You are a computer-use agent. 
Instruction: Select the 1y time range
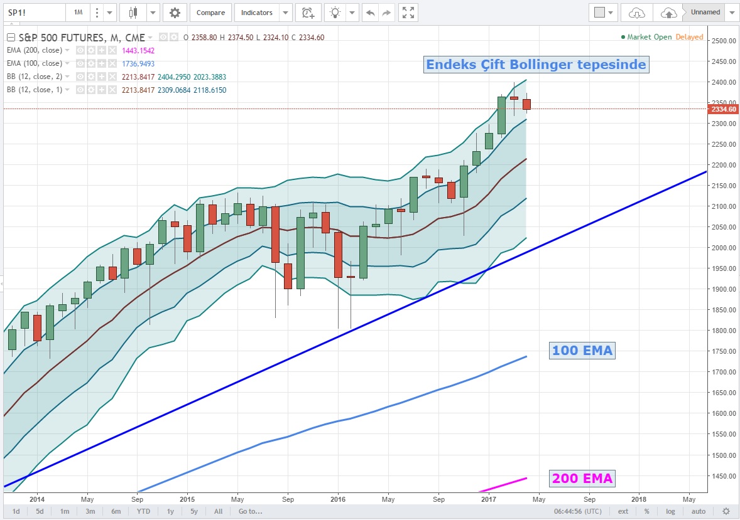170,511
